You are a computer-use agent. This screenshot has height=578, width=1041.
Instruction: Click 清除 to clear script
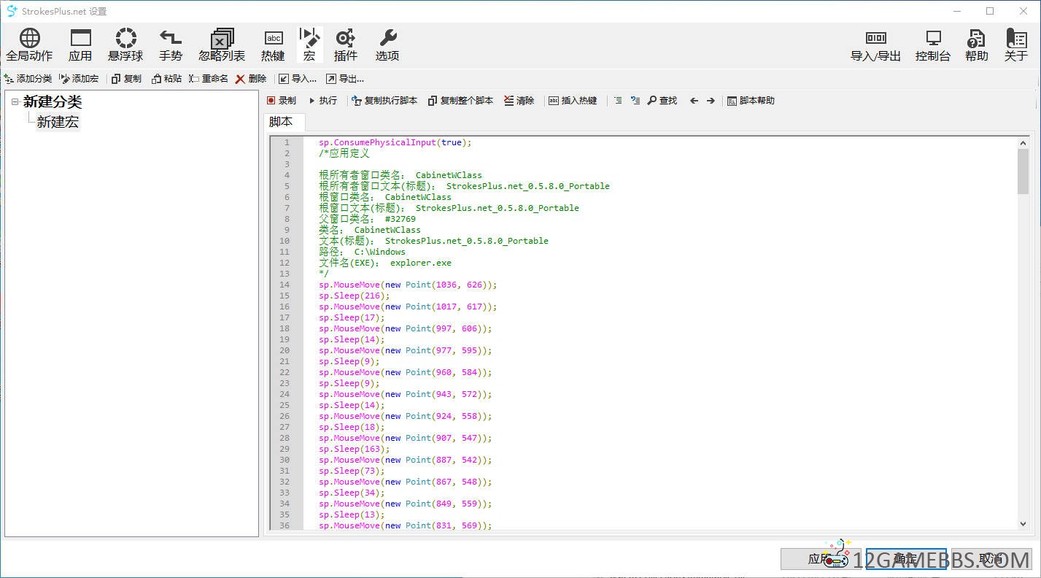(x=519, y=101)
